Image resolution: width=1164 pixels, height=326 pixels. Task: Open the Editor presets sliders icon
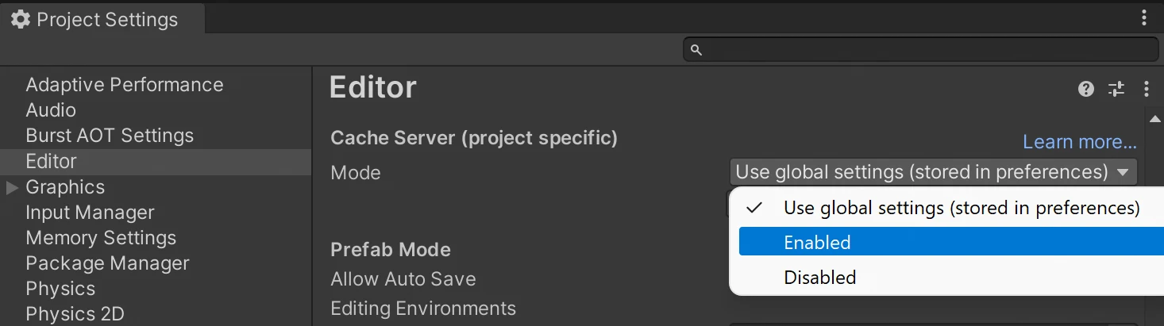tap(1116, 89)
